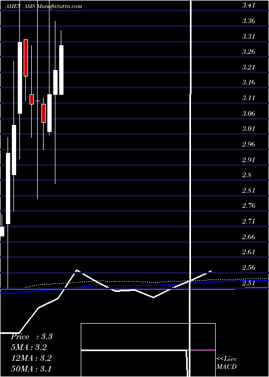Click the 3.01 price label

click(x=249, y=129)
